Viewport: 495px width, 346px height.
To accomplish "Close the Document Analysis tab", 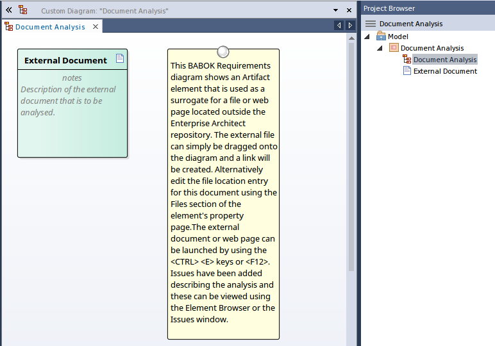I will 95,27.
